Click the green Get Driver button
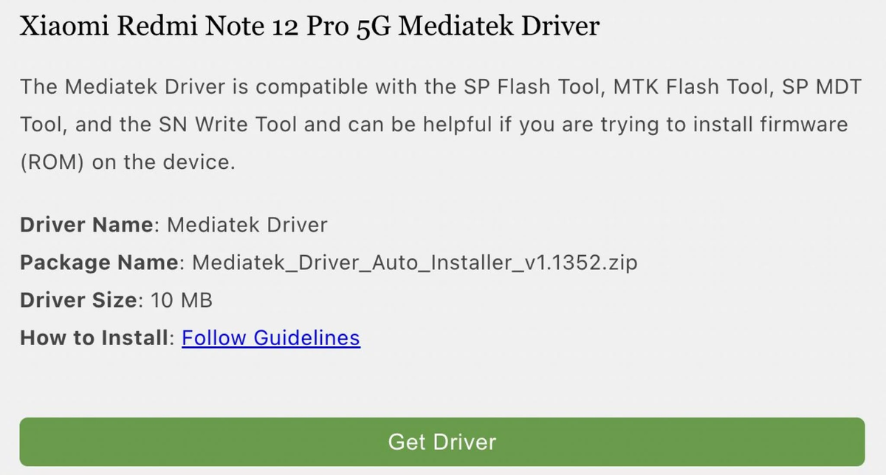886x475 pixels. (442, 441)
